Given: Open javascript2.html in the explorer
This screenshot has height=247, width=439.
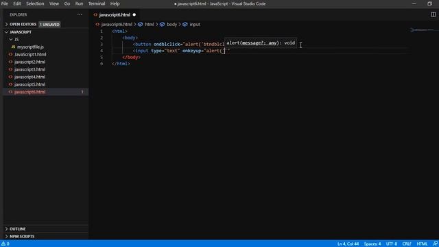Looking at the screenshot, I should [x=29, y=62].
